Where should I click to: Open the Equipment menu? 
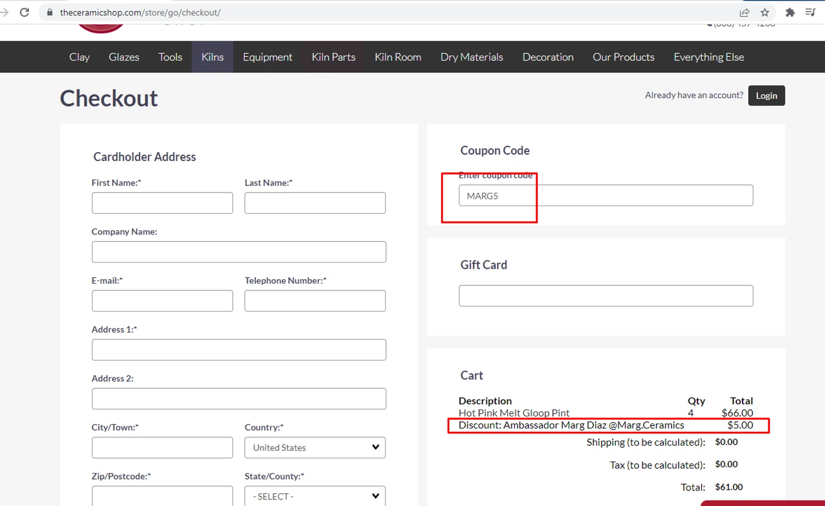point(267,57)
